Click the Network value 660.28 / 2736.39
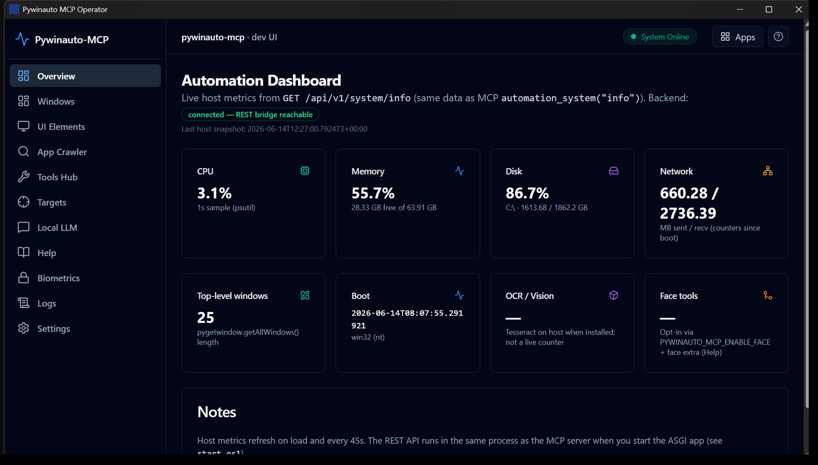This screenshot has width=818, height=465. click(x=689, y=203)
